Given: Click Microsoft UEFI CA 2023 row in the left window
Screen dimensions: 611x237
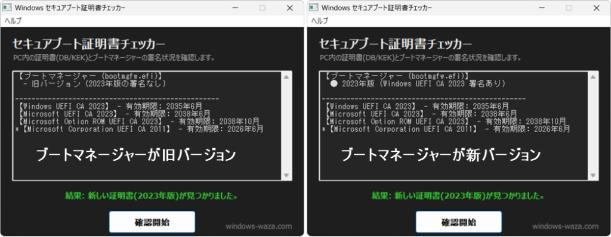Looking at the screenshot, I should tap(114, 114).
